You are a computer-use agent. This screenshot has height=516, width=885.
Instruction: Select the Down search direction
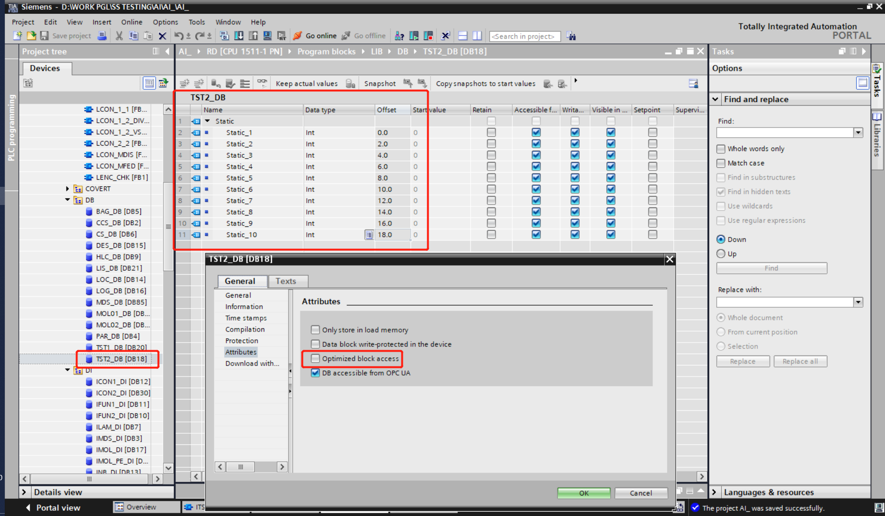click(721, 239)
